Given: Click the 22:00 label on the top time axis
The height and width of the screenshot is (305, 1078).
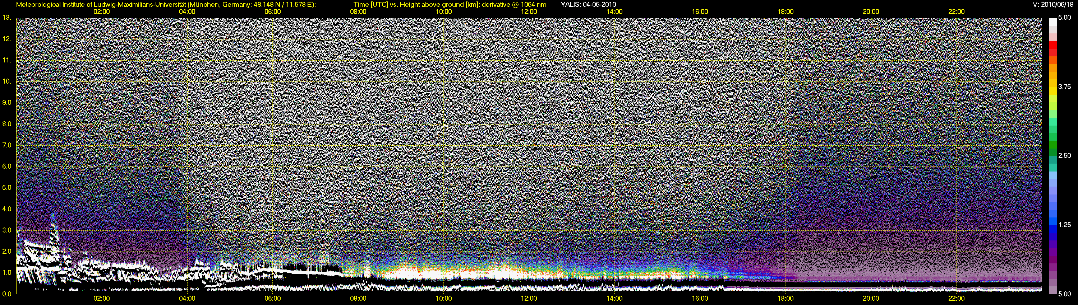Looking at the screenshot, I should [956, 12].
